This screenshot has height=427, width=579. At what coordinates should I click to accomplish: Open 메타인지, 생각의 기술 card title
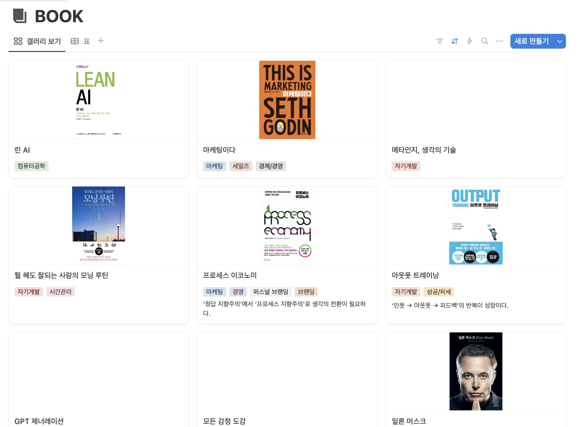tap(424, 150)
